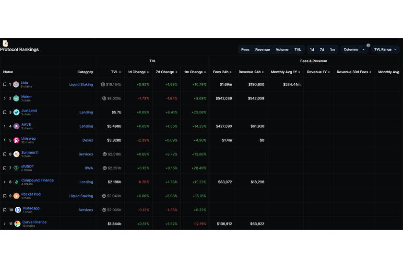Image resolution: width=403 pixels, height=268 pixels.
Task: Bookmark the stUSDT protocol
Action: [x=5, y=168]
